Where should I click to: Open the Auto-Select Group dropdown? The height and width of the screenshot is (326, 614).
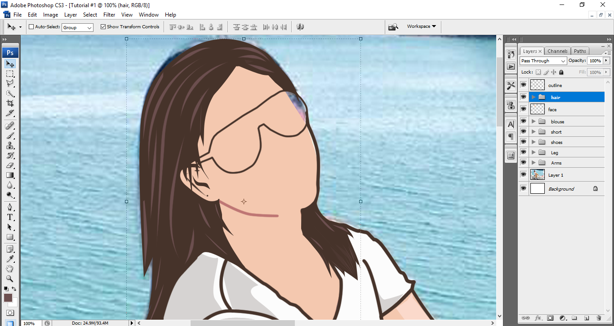pos(77,27)
